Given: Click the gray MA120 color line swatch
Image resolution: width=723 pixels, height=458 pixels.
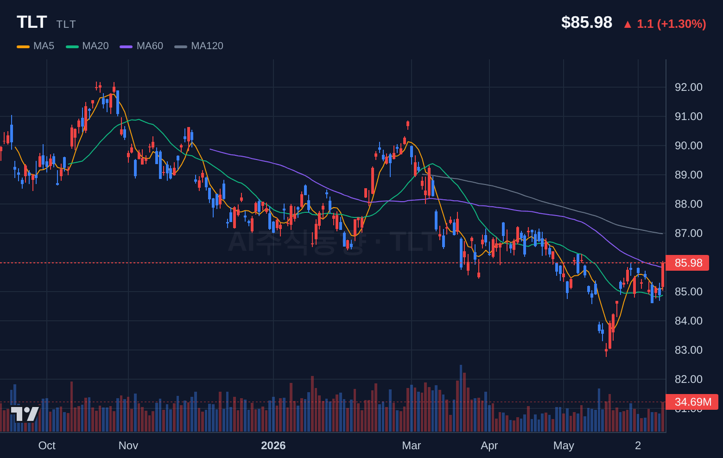Looking at the screenshot, I should tap(181, 46).
